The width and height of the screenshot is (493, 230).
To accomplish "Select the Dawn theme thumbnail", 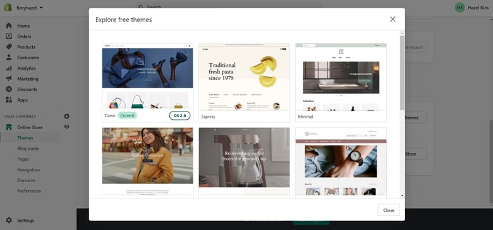I will click(147, 76).
